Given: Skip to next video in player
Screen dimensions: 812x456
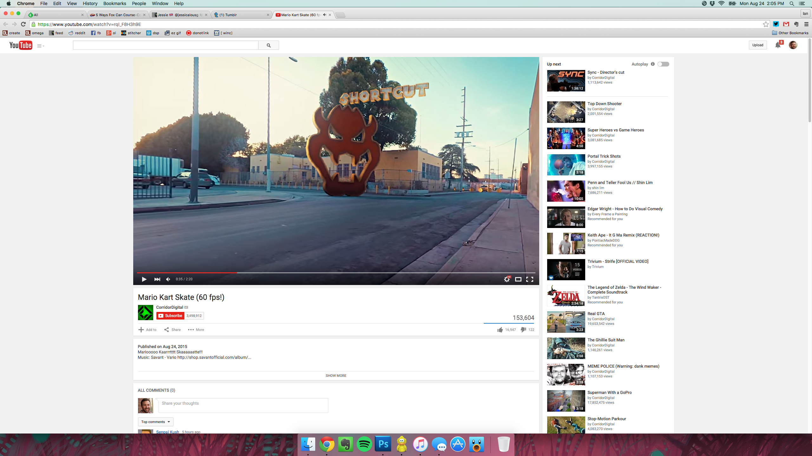Looking at the screenshot, I should (x=157, y=279).
